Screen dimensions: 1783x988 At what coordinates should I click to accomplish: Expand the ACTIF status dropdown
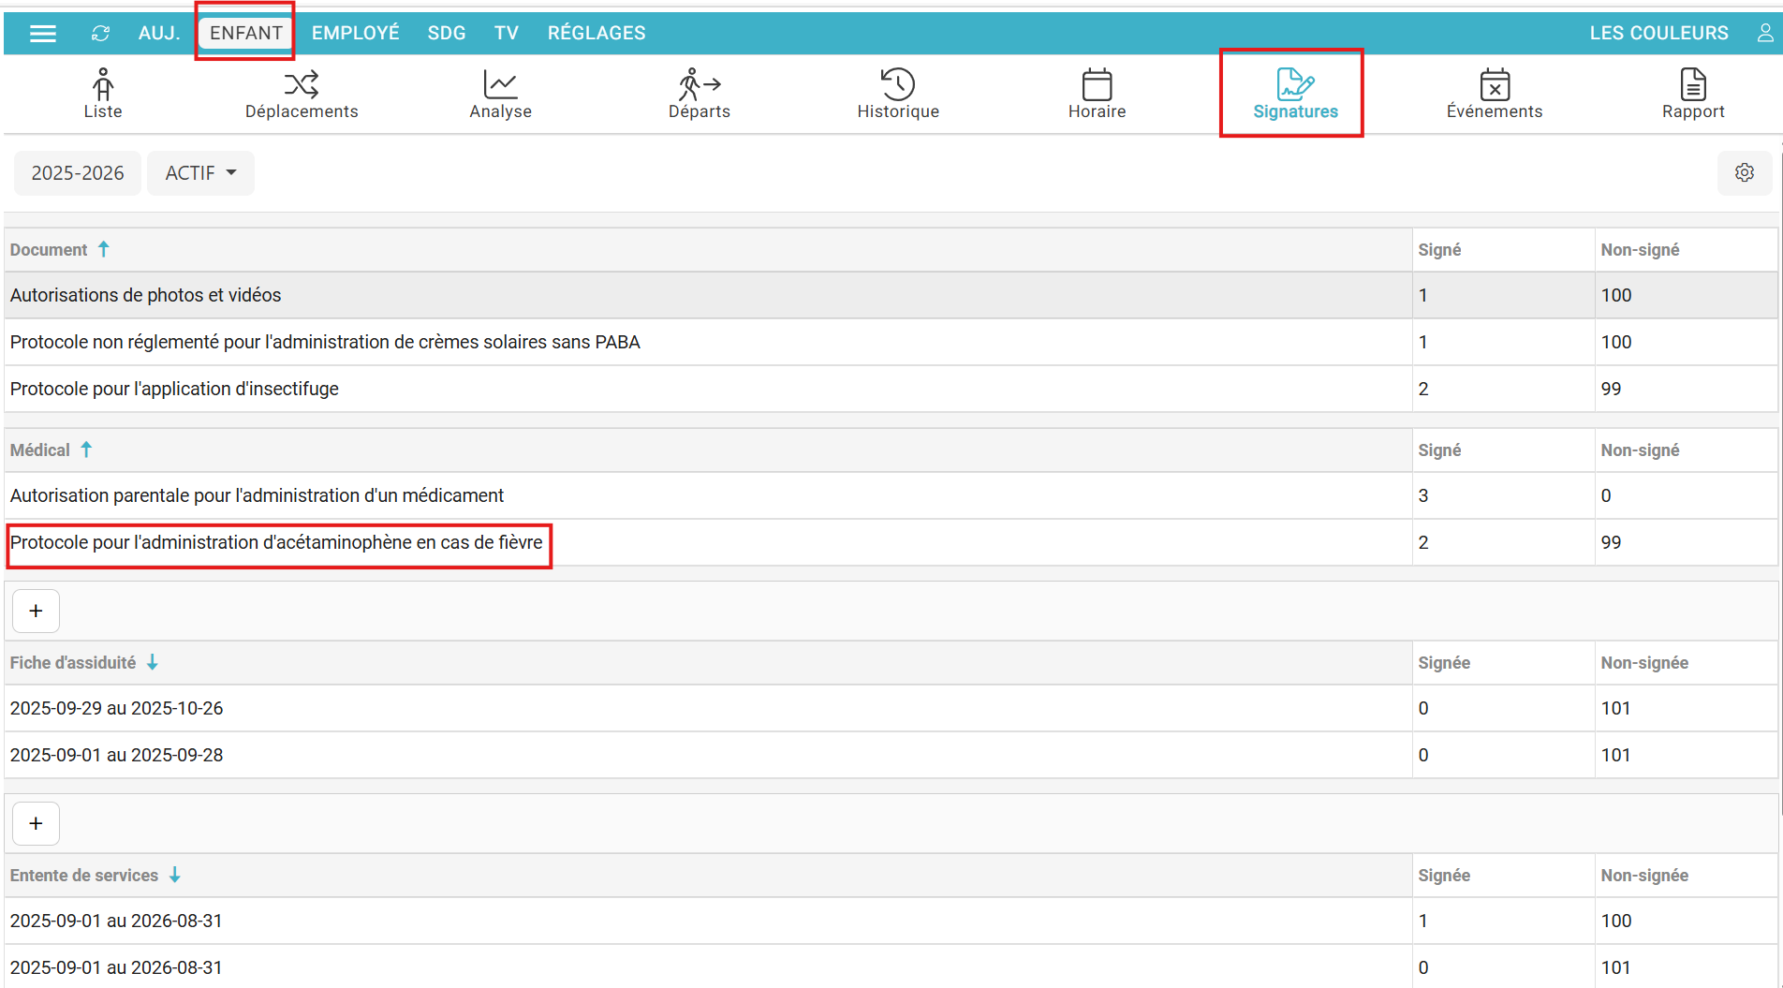(200, 173)
